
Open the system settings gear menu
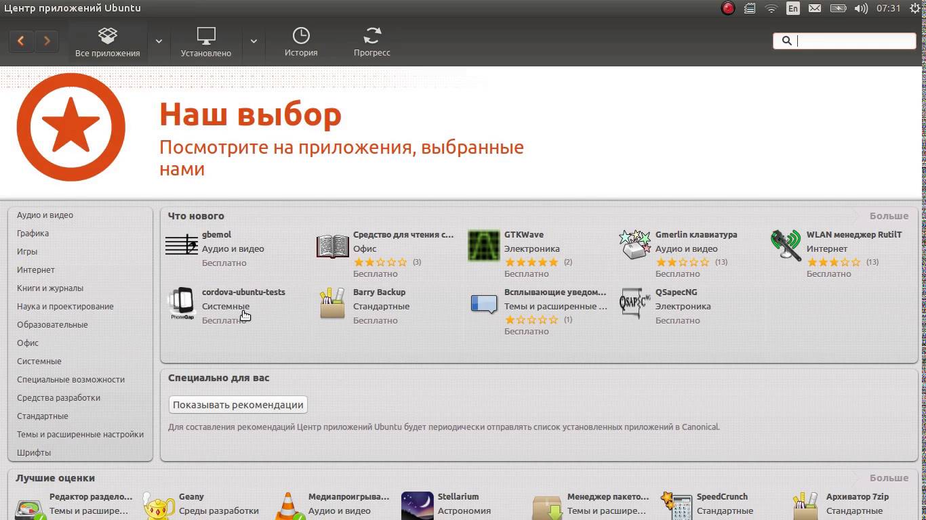(x=915, y=8)
